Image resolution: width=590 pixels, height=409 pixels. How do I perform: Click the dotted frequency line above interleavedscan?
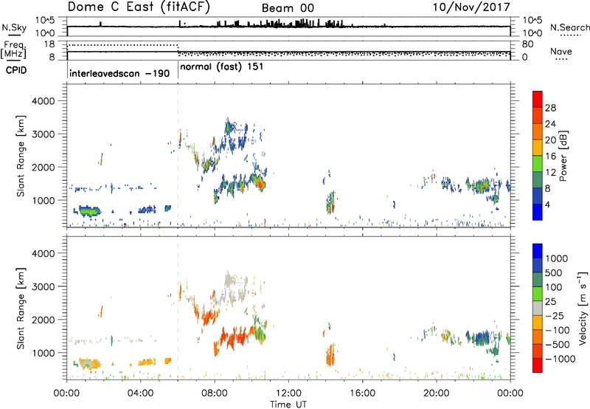point(122,45)
